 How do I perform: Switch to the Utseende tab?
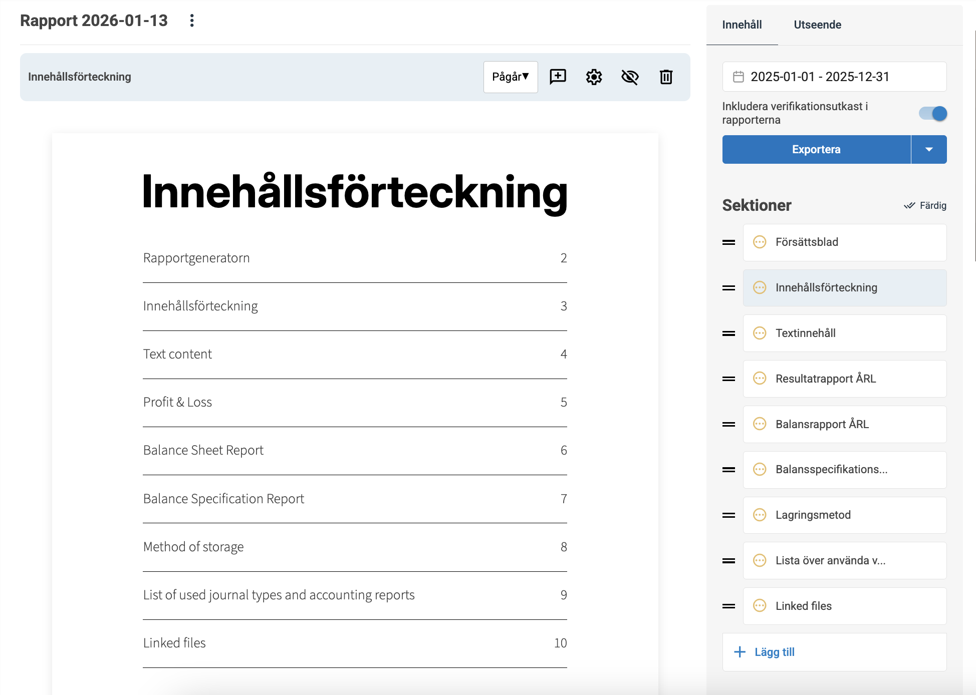click(817, 25)
